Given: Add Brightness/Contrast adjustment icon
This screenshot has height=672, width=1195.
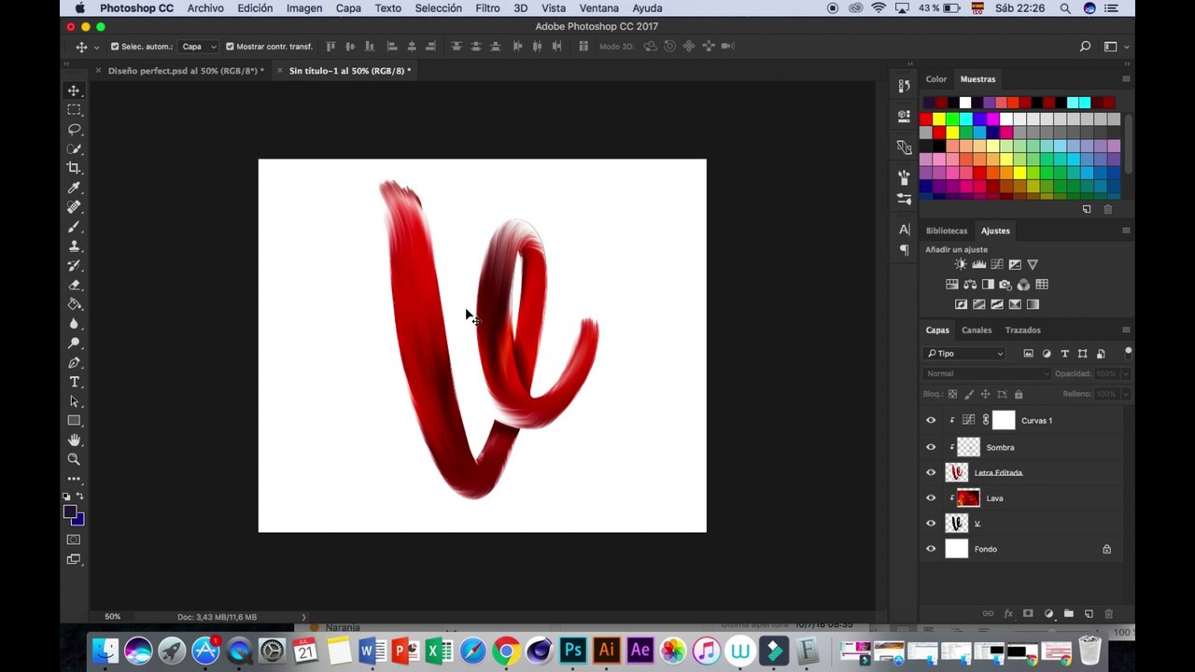Looking at the screenshot, I should coord(961,264).
